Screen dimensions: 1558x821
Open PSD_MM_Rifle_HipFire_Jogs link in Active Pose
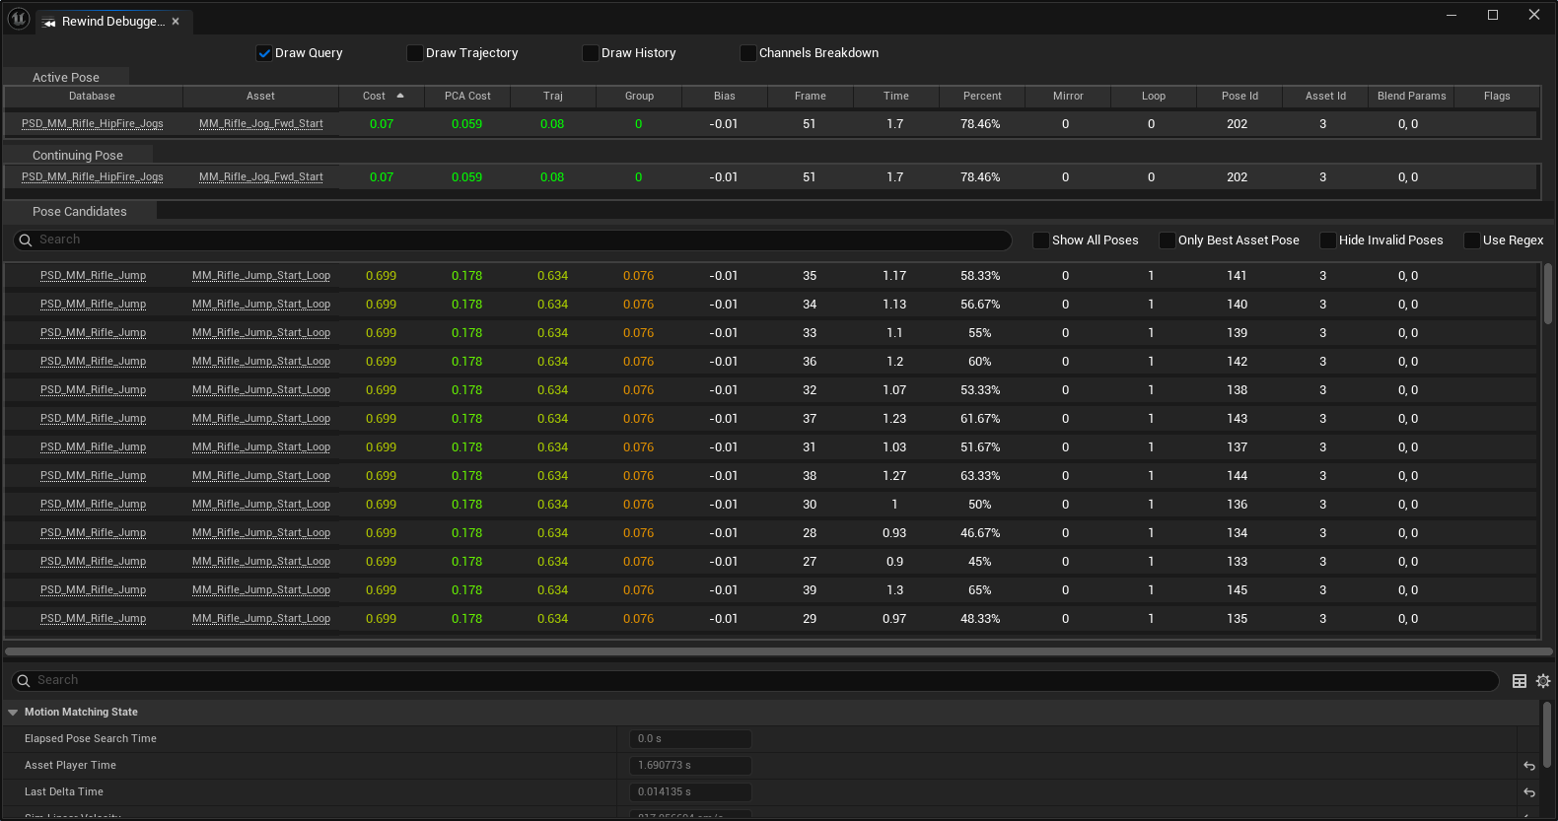tap(93, 124)
